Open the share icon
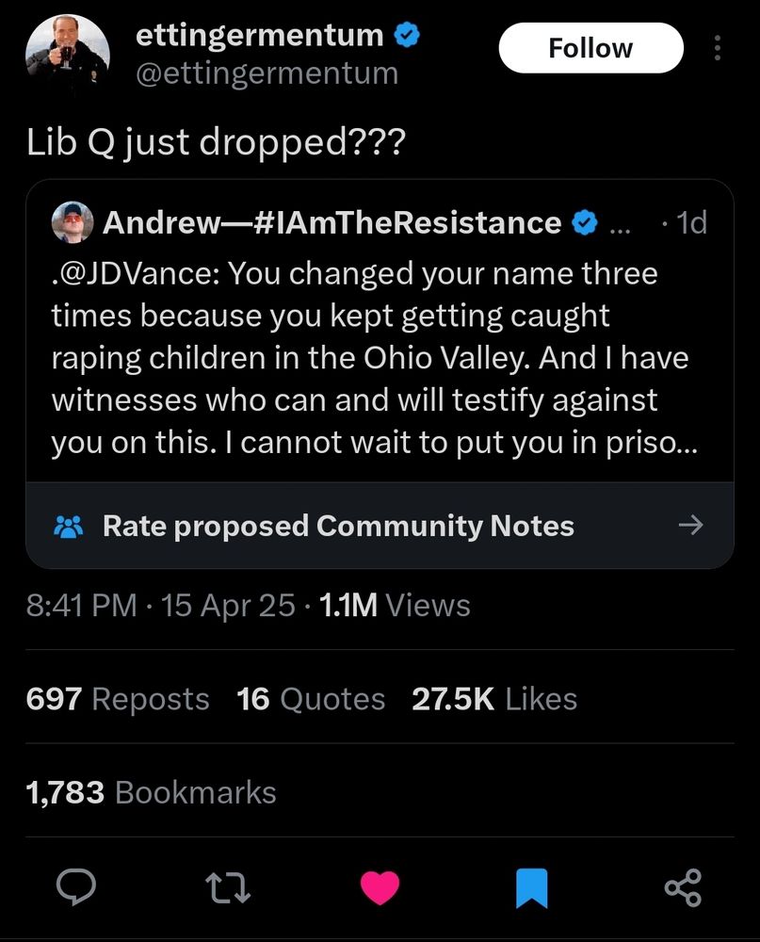Viewport: 760px width, 942px height. point(683,887)
